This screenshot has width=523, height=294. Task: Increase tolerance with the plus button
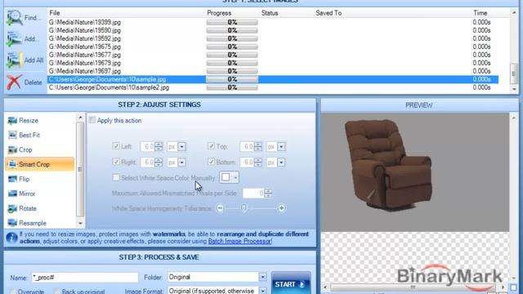[x=281, y=208]
